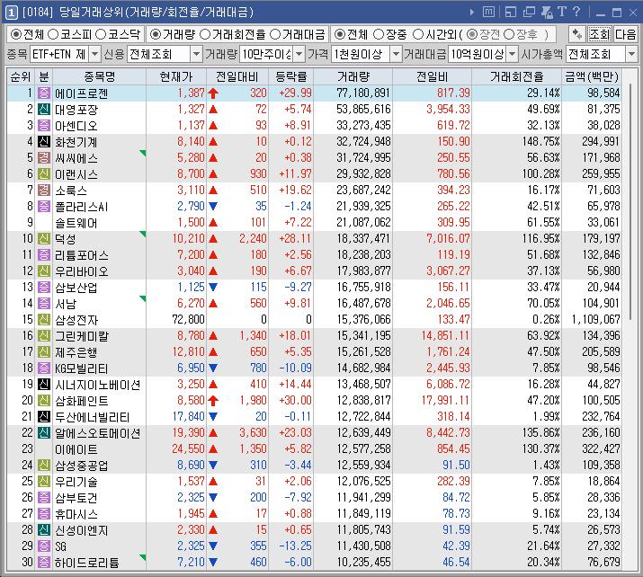Click the 신 badge of 두산에너빌리티 row
Viewport: 643px width, 577px height.
click(44, 416)
